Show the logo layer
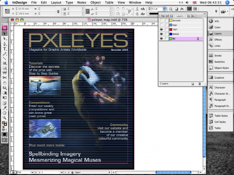This screenshot has height=175, width=234. tap(161, 25)
